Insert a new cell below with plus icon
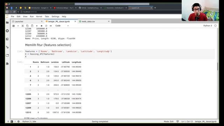Image resolution: width=224 pixels, height=126 pixels. coord(18,26)
